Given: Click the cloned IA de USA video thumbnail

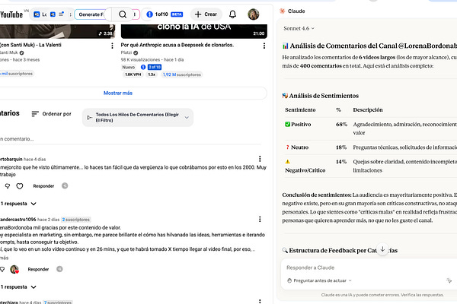Looking at the screenshot, I should click(x=193, y=31).
